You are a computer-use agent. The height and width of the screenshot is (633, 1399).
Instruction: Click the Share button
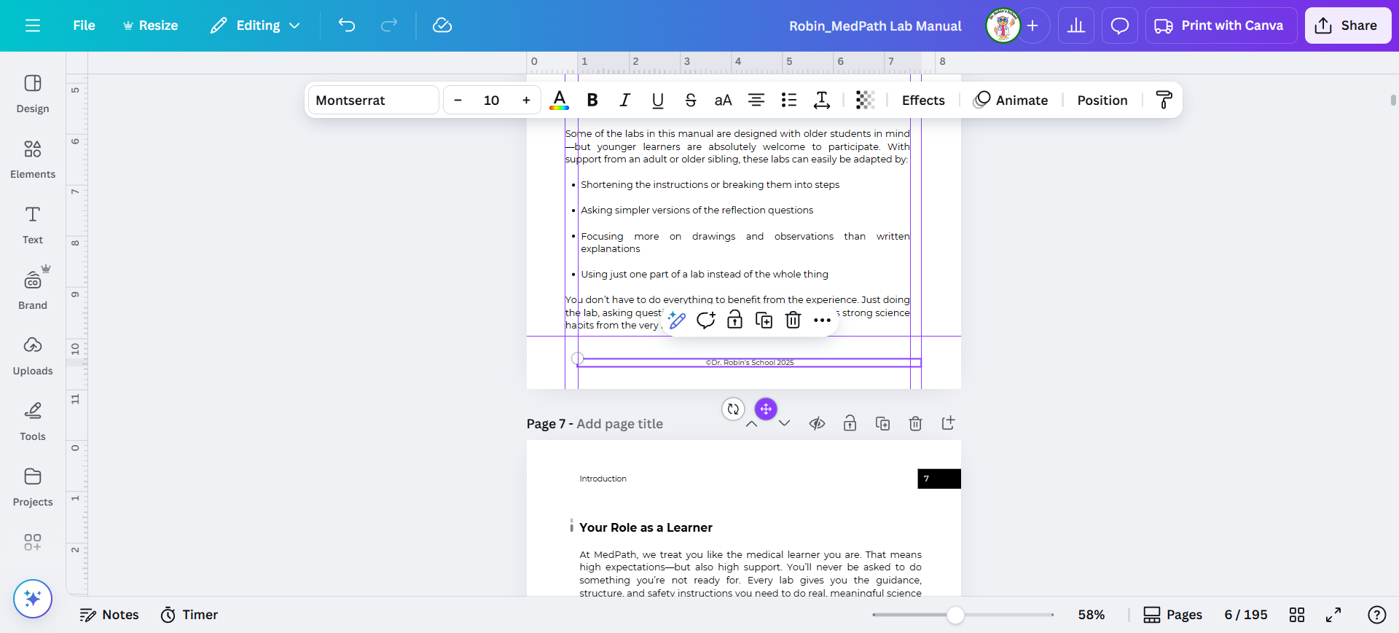click(1348, 25)
